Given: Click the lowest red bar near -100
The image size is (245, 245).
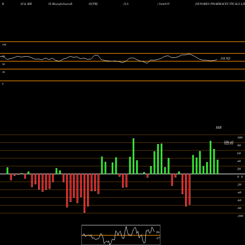Looking at the screenshot, I should pyautogui.click(x=84, y=193).
